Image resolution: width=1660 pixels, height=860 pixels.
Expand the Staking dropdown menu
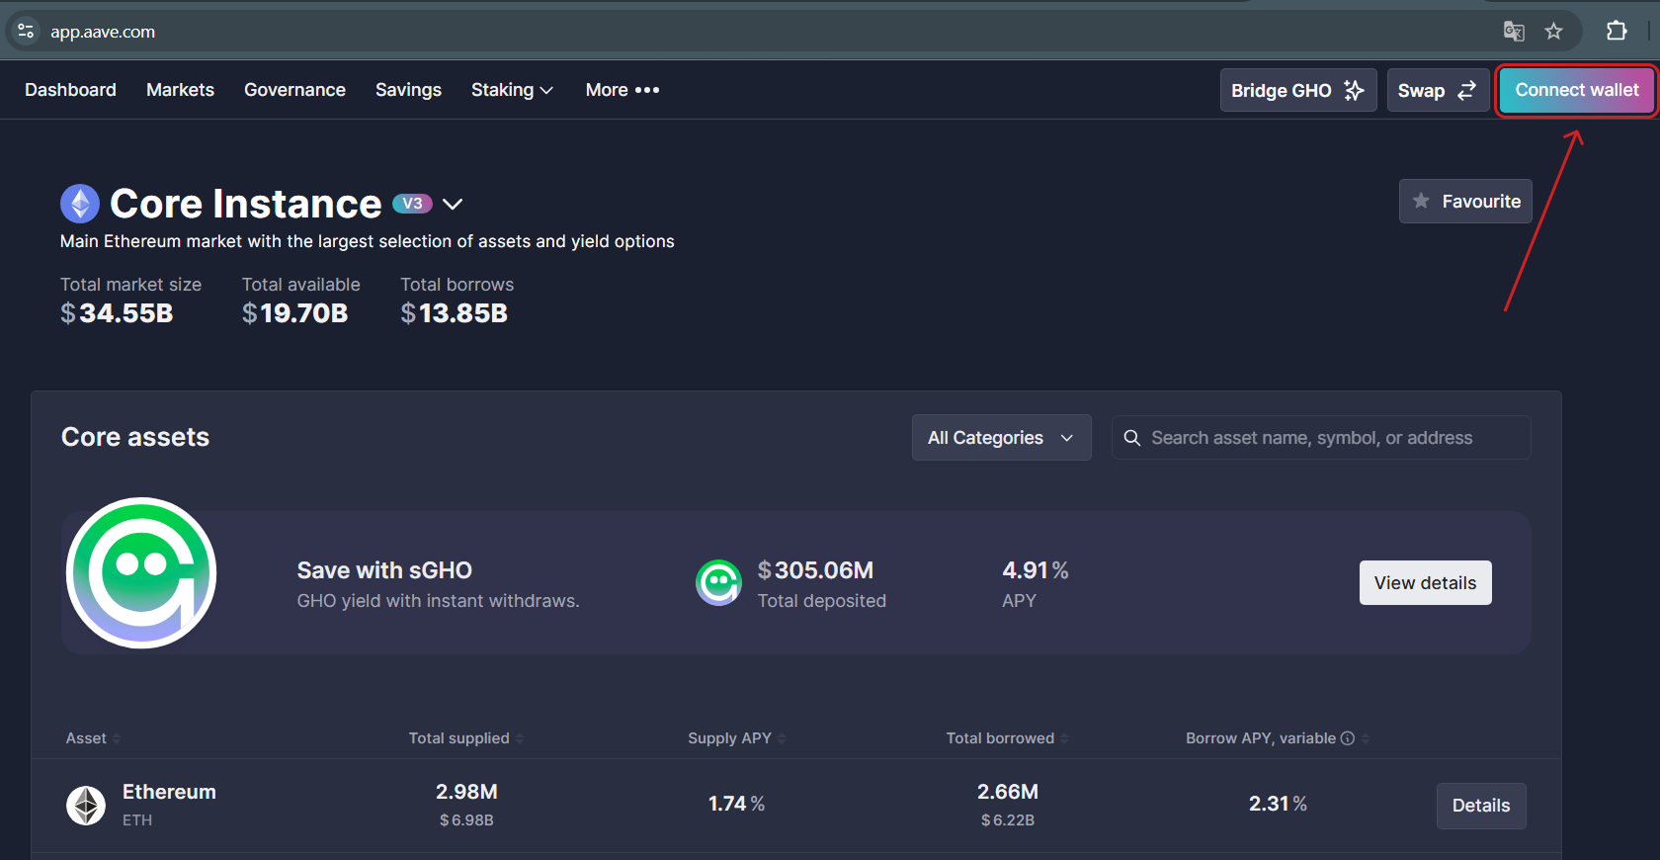point(512,90)
